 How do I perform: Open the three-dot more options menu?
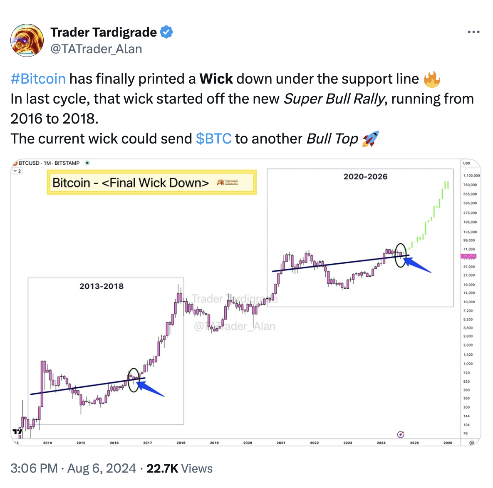(x=473, y=32)
